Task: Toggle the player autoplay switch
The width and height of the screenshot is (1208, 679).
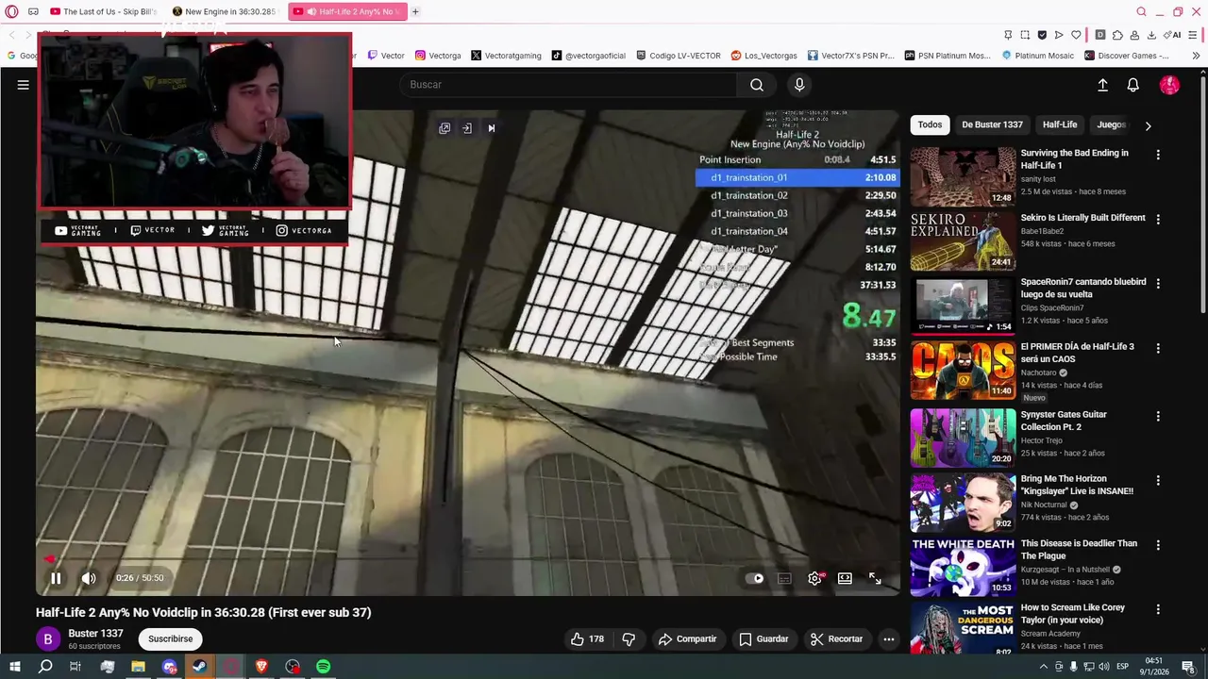Action: tap(755, 578)
